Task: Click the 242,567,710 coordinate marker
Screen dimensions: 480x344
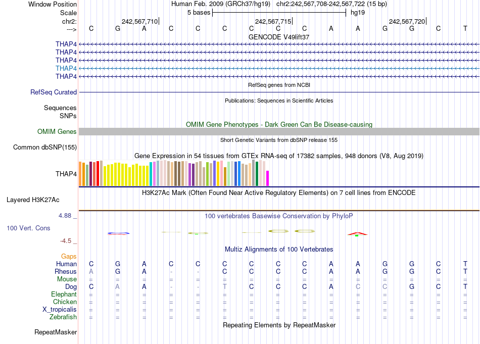Action: pyautogui.click(x=140, y=21)
